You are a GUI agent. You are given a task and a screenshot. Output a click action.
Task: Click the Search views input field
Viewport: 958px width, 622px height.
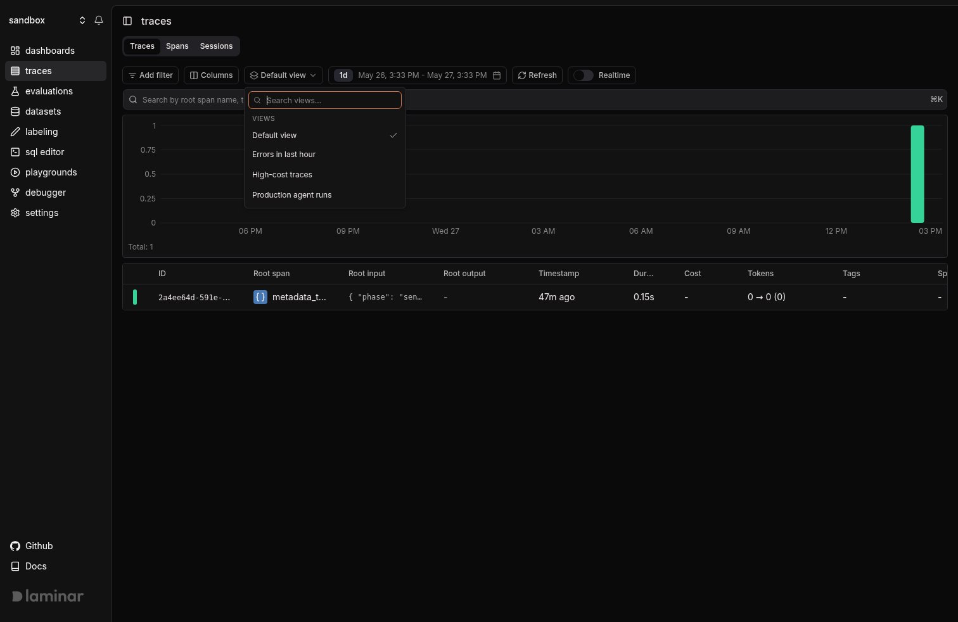[325, 100]
